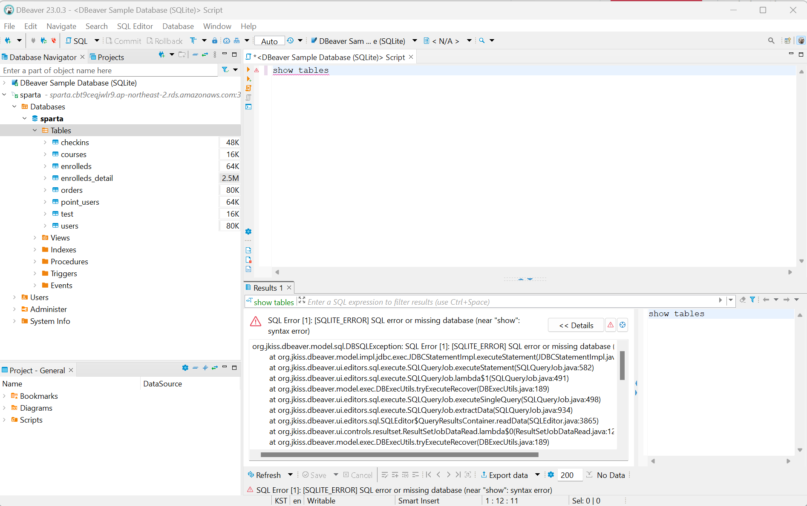Click the Rollback button
Image resolution: width=807 pixels, height=506 pixels.
[164, 41]
